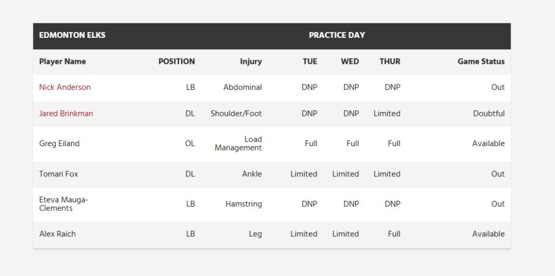Click the PRACTICE DAY heading
555x276 pixels.
337,35
